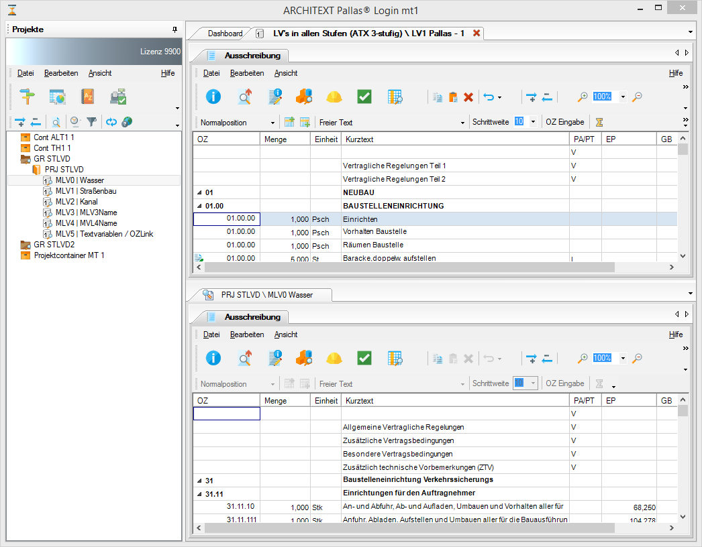Select MLV1 | Straßenbau in project tree
This screenshot has height=547, width=702.
pyautogui.click(x=85, y=191)
